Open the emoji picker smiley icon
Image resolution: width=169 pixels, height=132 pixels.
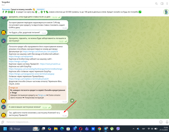161,122
